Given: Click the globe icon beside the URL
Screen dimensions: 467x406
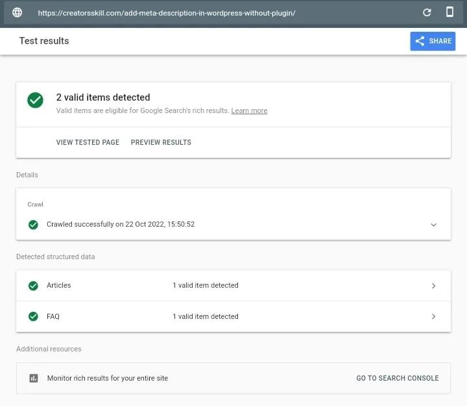Looking at the screenshot, I should (18, 12).
